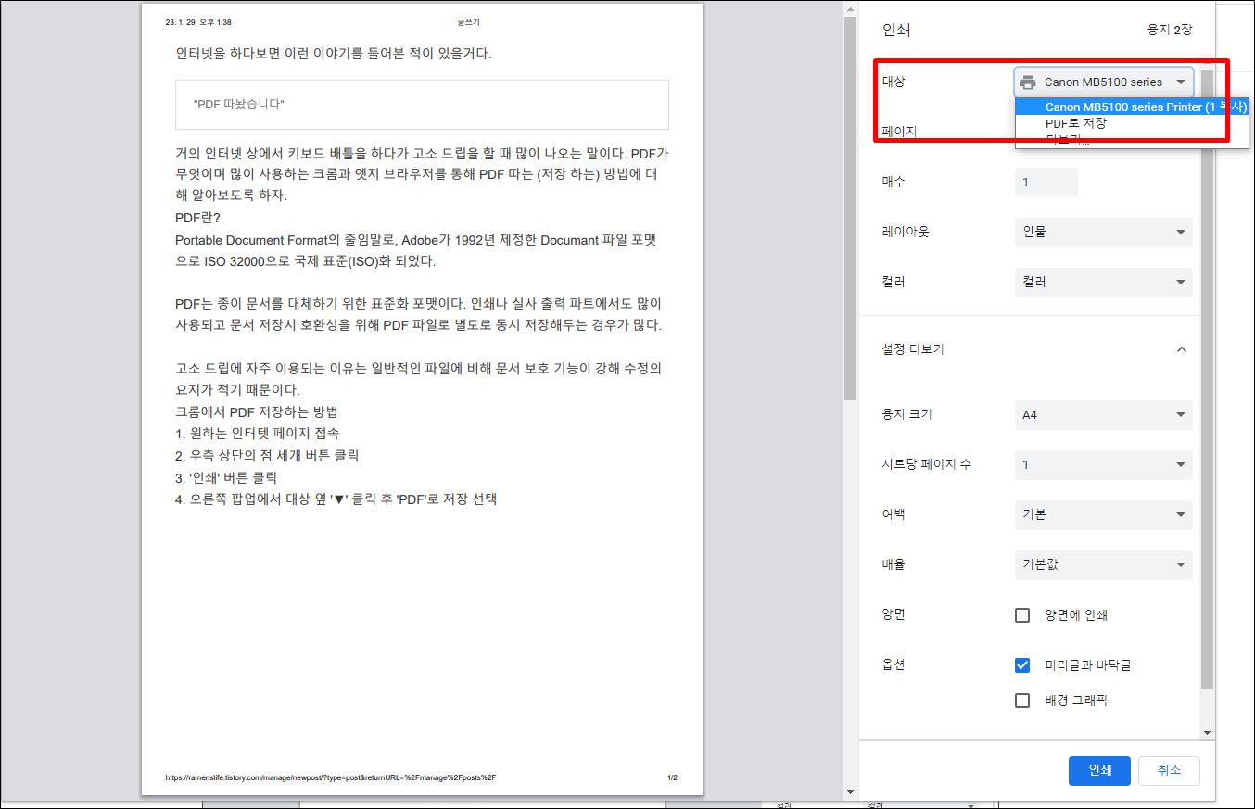Click the 'PDF란?' heading in preview

[197, 219]
